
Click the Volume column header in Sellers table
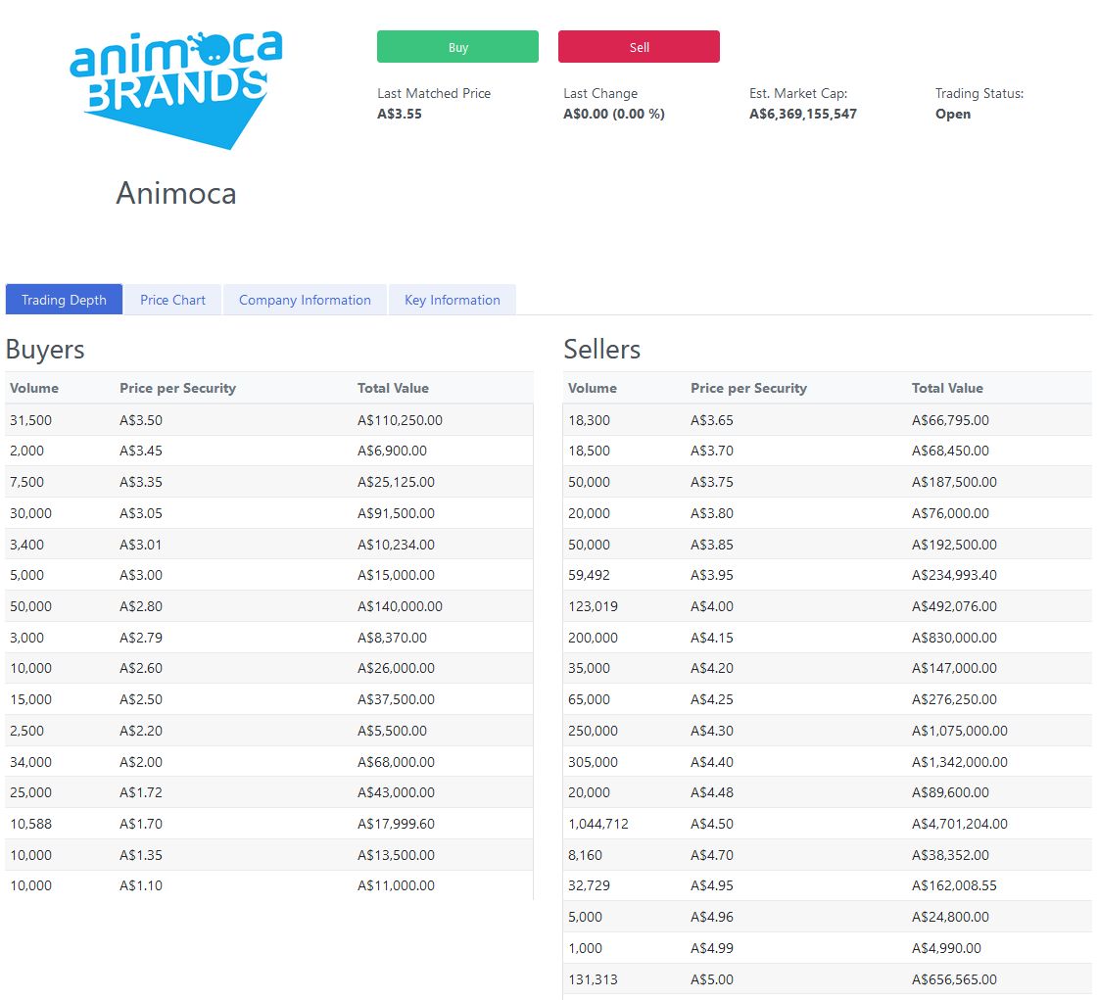pos(593,388)
